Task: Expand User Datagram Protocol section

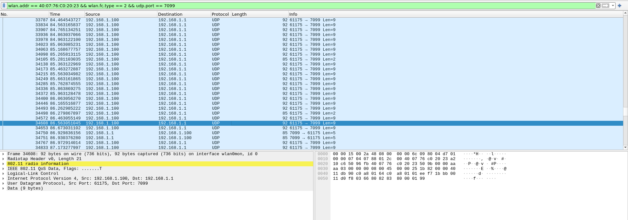Action: 3,183
